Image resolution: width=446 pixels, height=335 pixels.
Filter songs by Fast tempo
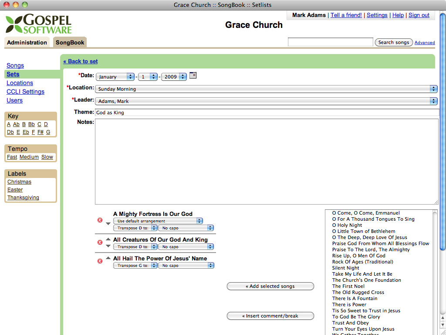point(12,157)
